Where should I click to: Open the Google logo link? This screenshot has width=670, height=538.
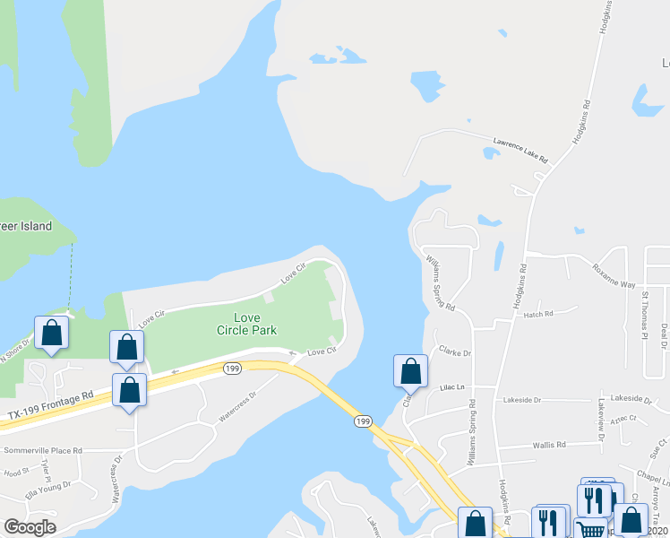tap(30, 528)
